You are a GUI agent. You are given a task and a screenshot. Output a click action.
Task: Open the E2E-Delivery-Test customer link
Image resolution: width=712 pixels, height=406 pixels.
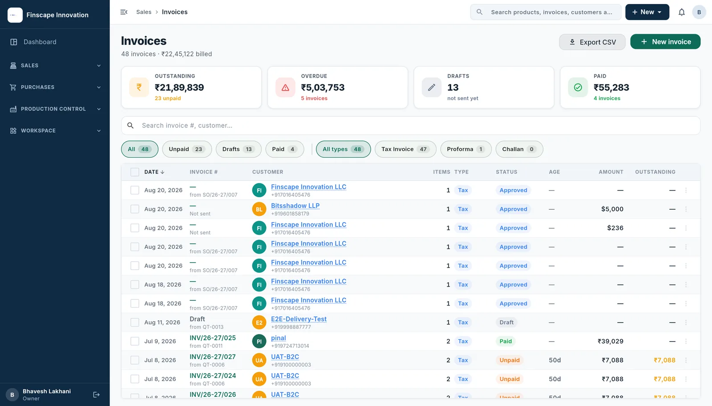click(x=299, y=319)
